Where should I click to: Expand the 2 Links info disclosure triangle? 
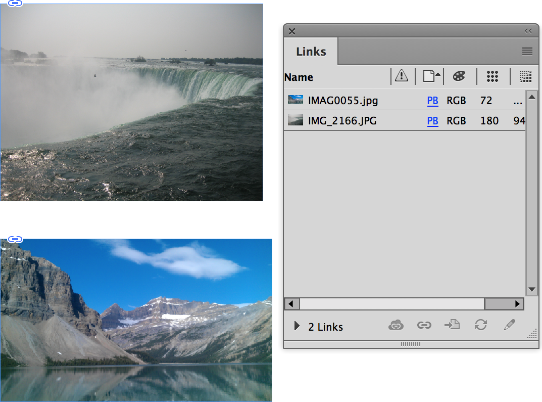click(297, 326)
